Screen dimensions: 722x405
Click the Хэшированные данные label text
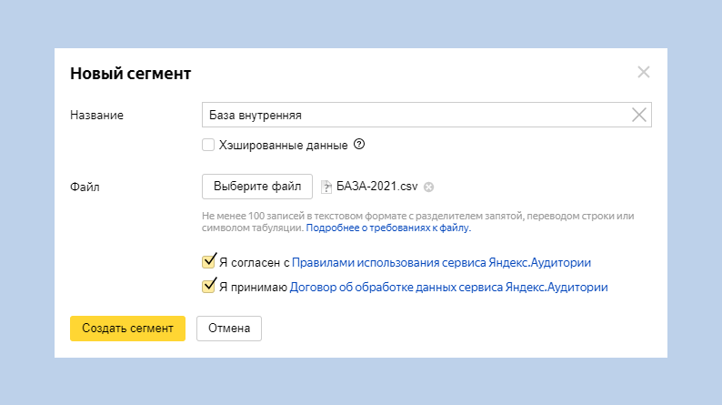point(283,145)
